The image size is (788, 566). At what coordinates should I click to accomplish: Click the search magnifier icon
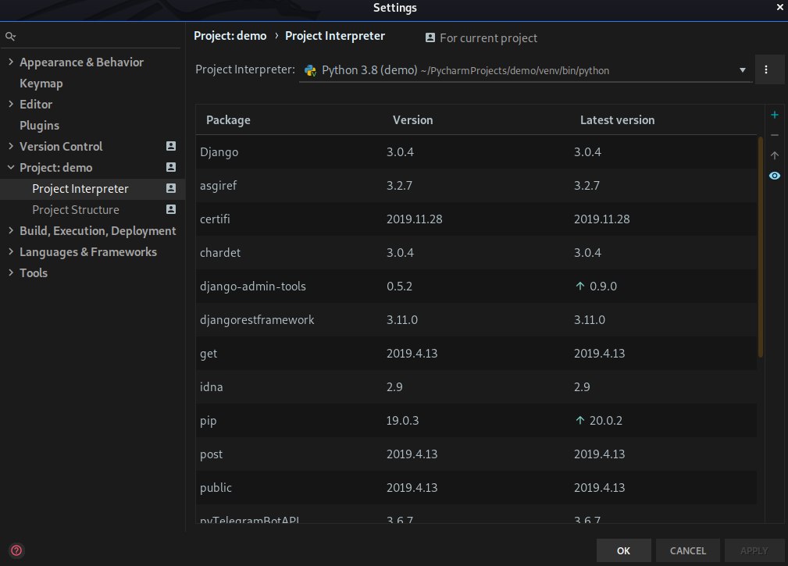[10, 36]
